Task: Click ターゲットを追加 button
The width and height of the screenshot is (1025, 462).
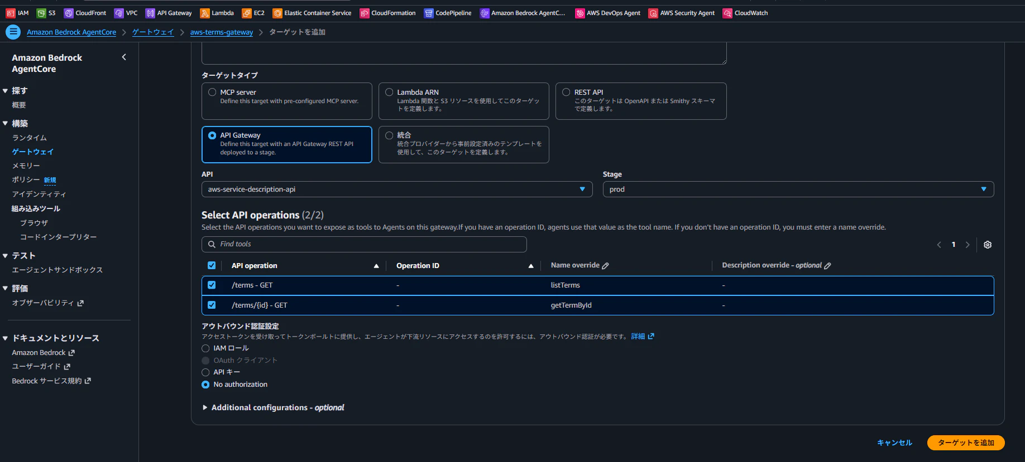Action: point(966,442)
